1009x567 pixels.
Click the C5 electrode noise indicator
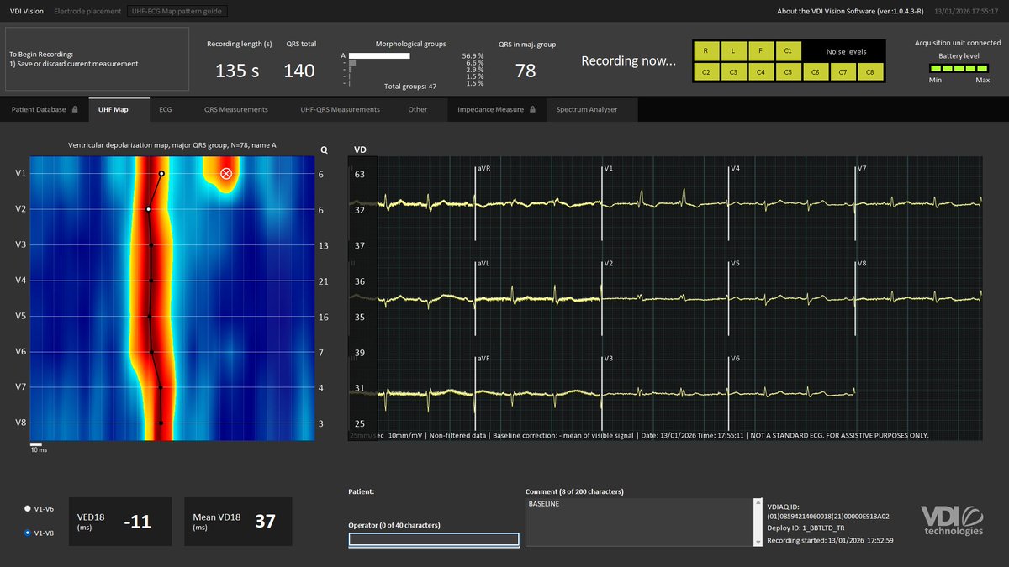pos(788,72)
